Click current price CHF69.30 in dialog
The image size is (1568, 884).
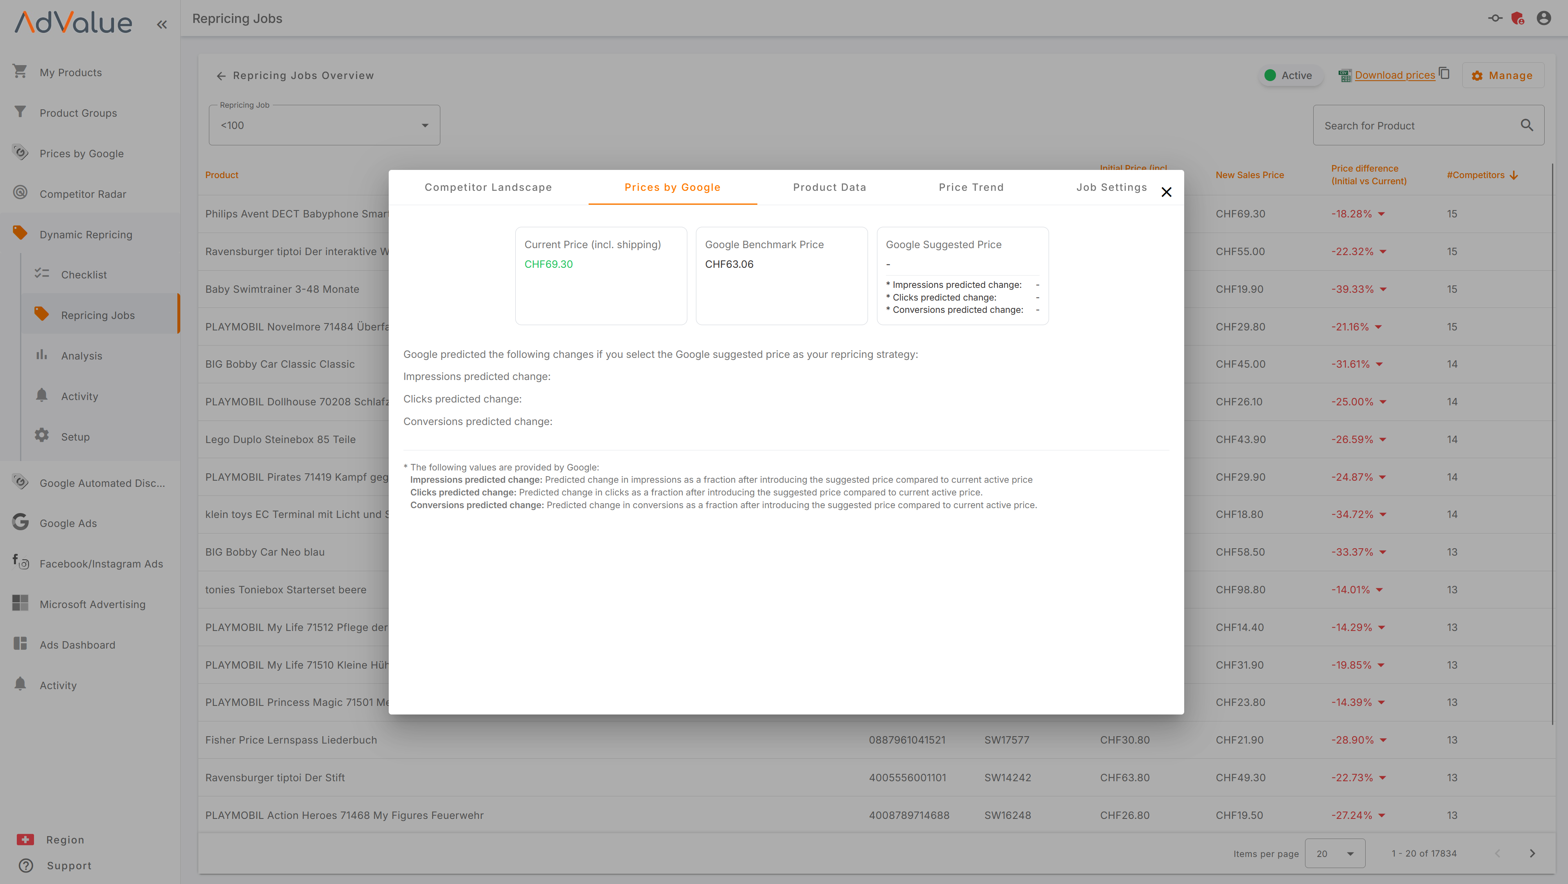(x=548, y=264)
